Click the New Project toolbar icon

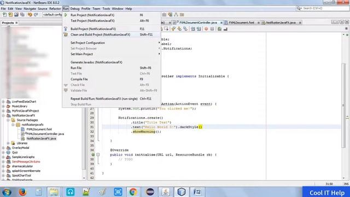coord(10,15)
